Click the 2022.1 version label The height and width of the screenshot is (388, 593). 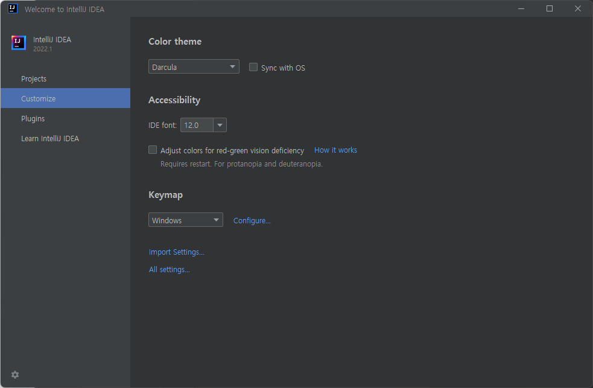click(42, 49)
